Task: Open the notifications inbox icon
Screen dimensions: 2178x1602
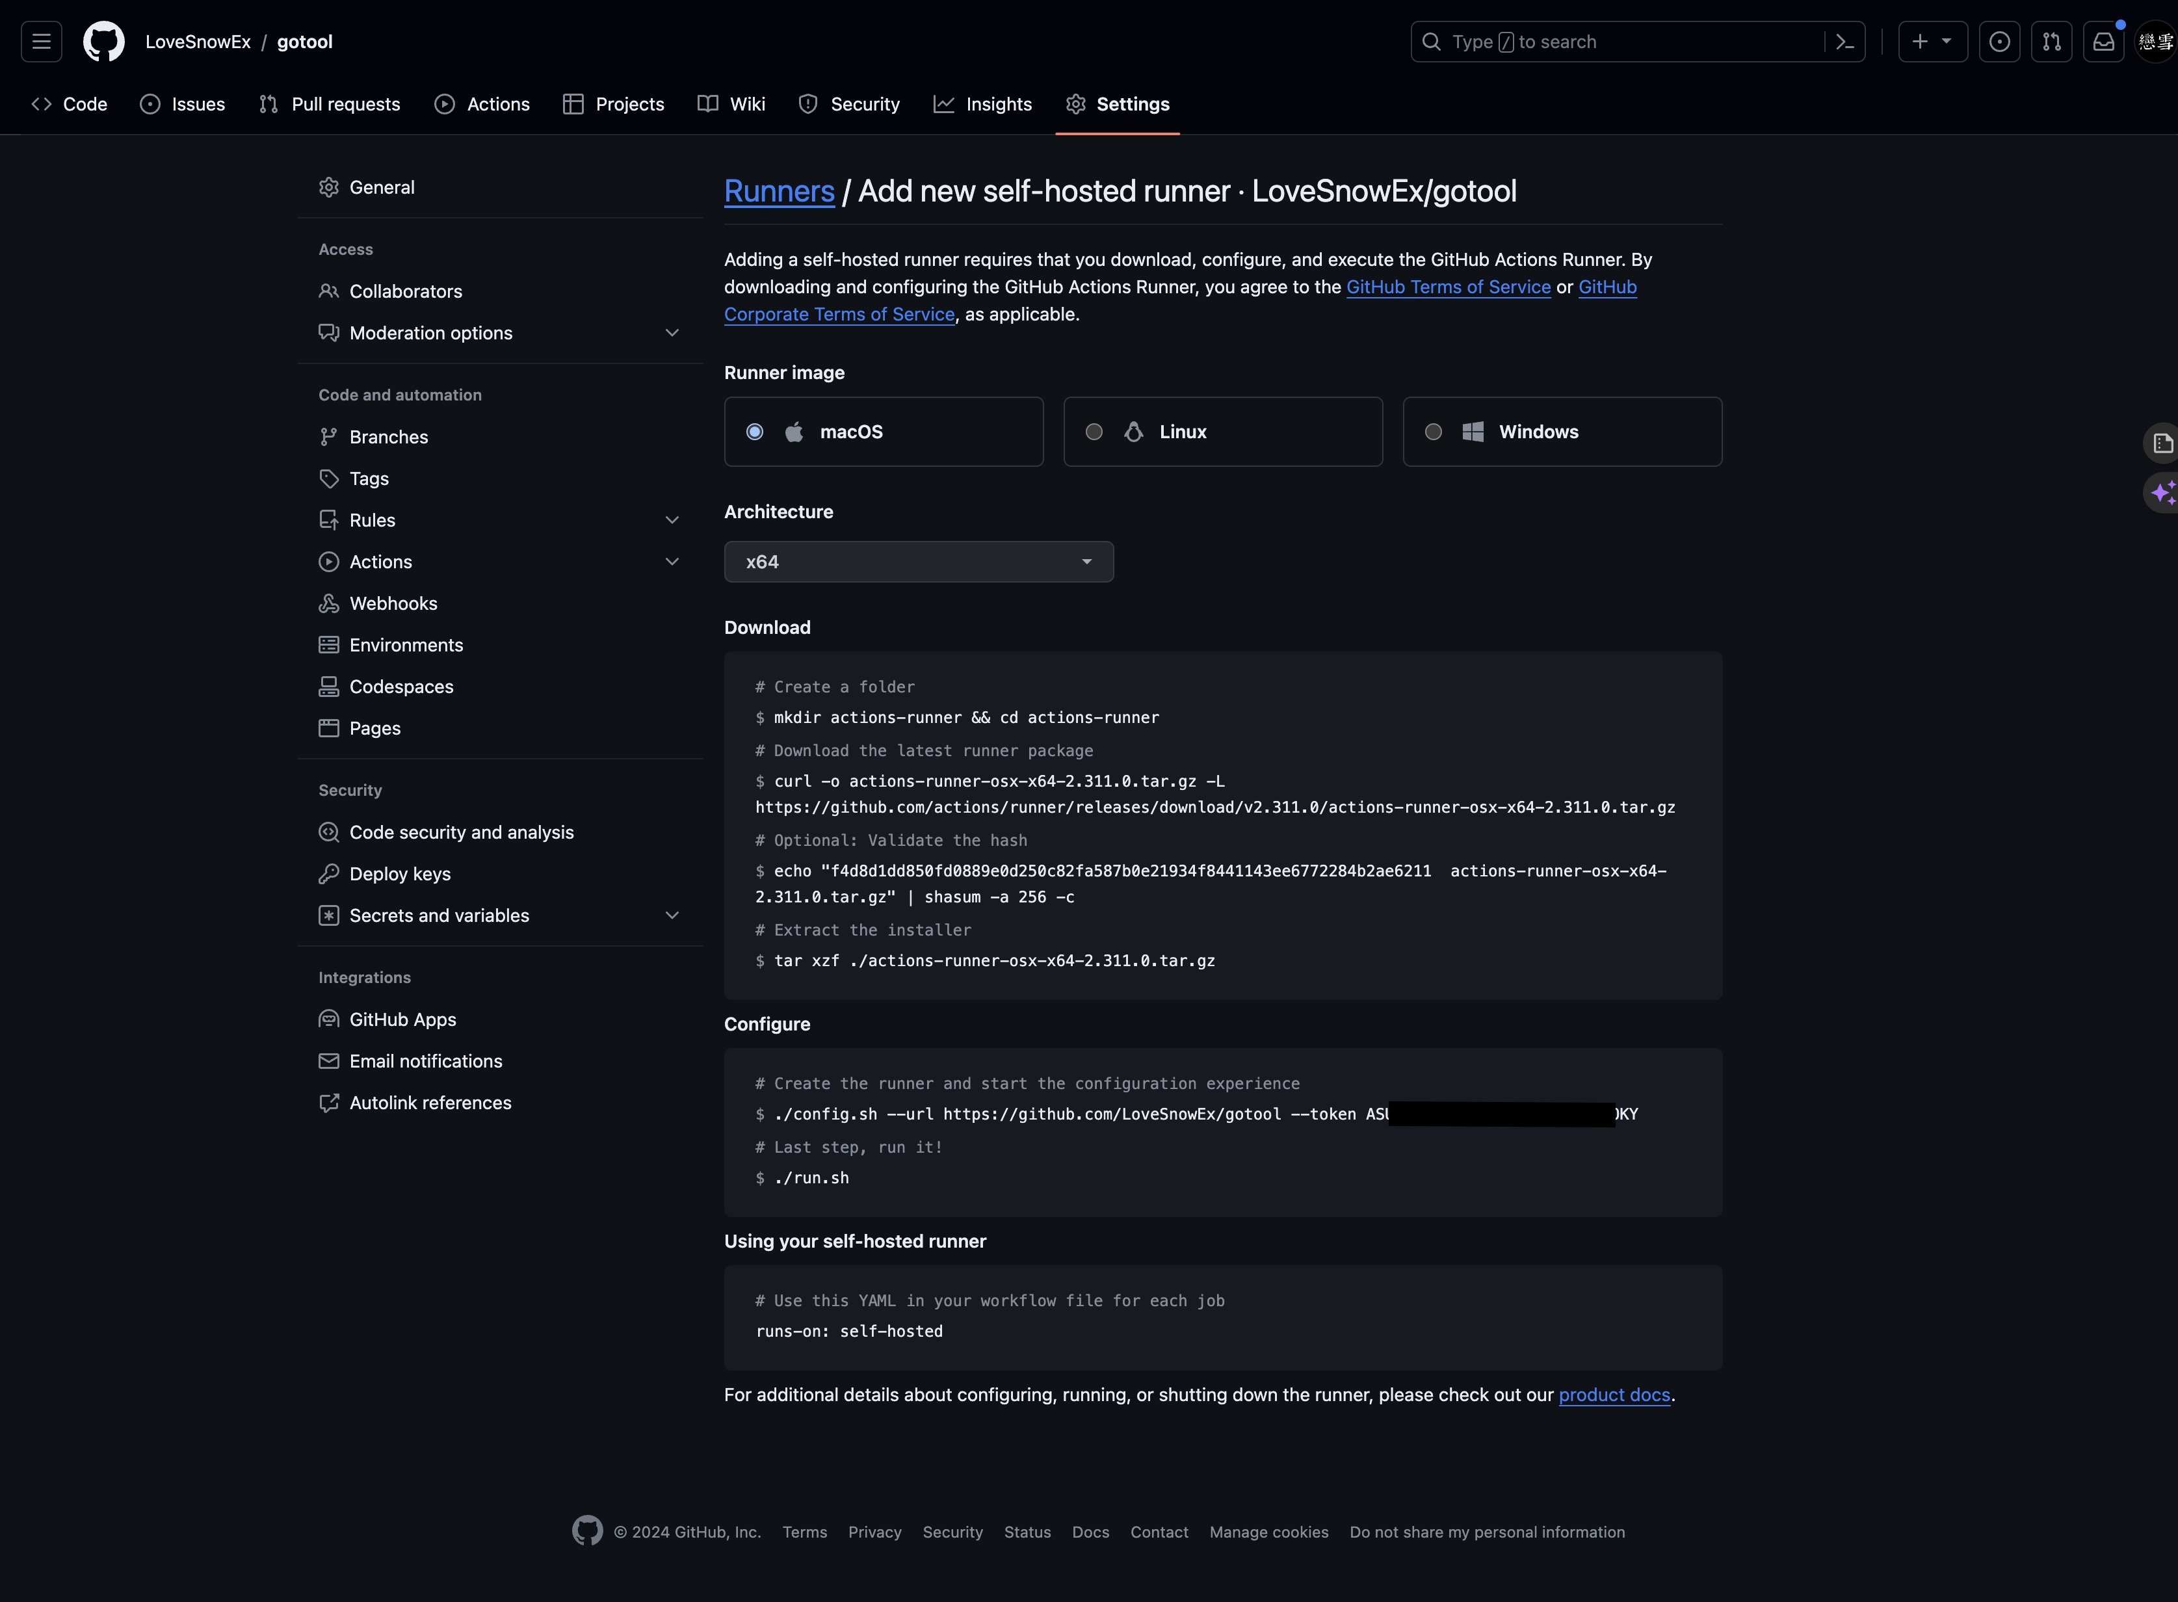Action: (x=2103, y=42)
